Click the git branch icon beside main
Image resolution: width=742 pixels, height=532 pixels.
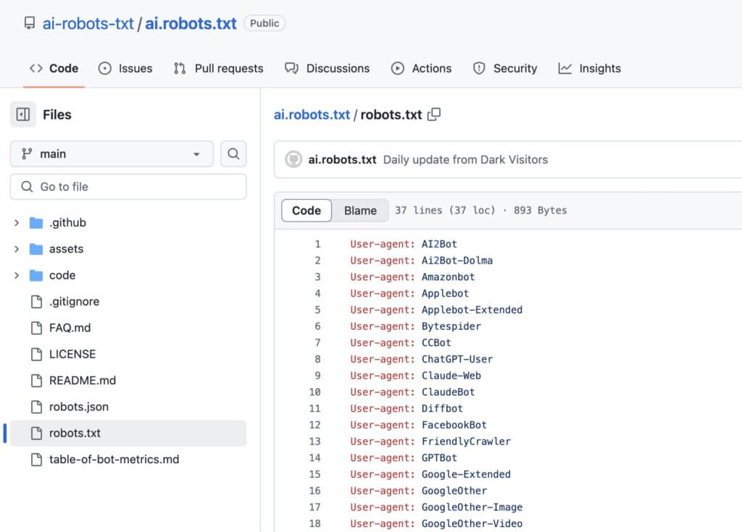tap(27, 153)
